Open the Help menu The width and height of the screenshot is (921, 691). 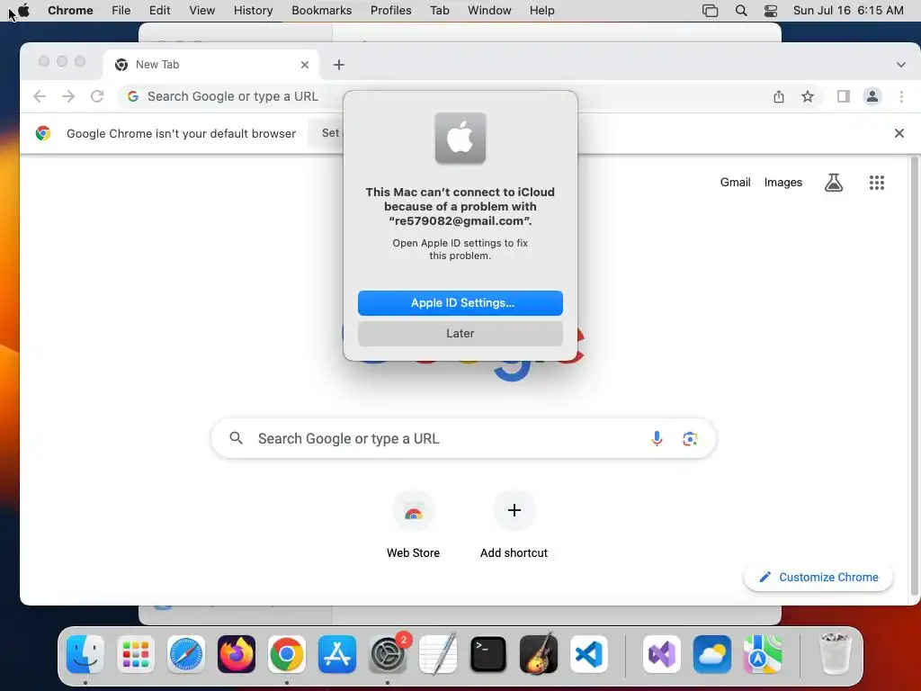(x=541, y=10)
